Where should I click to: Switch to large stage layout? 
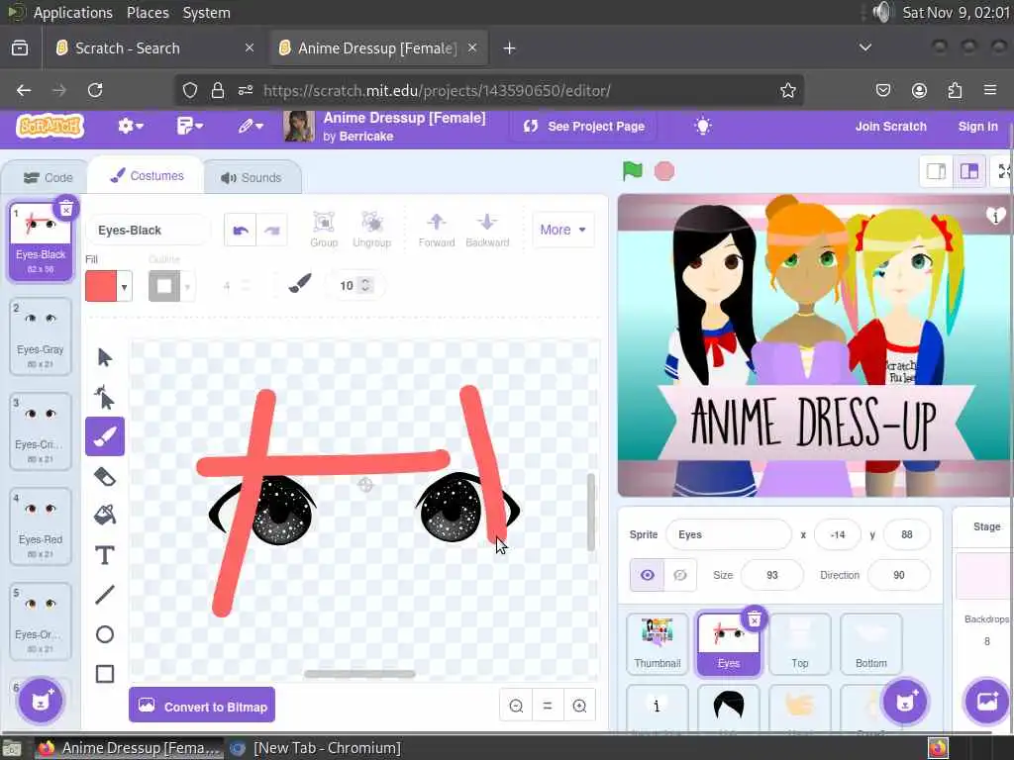click(969, 171)
